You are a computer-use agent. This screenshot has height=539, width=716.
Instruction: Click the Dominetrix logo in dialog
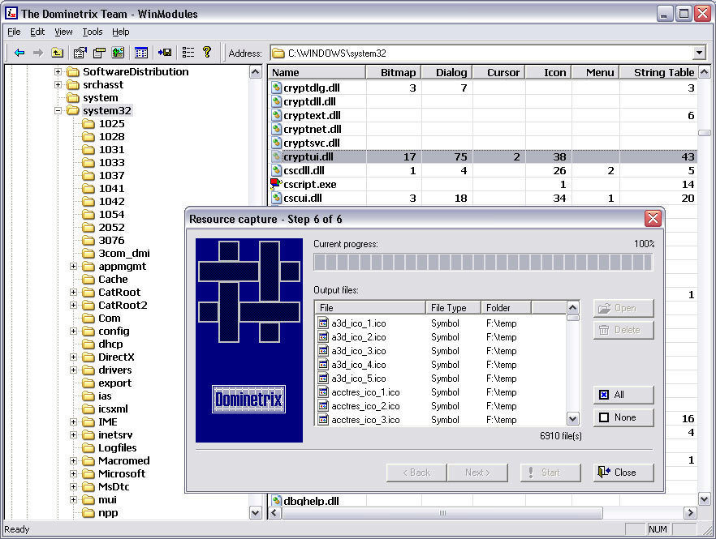[x=249, y=400]
